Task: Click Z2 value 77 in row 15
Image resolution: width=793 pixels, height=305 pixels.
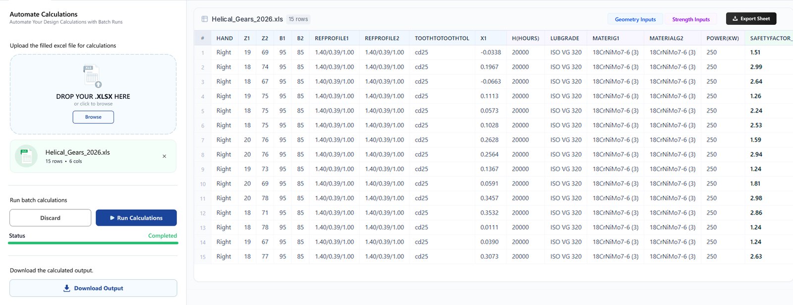Action: (265, 256)
